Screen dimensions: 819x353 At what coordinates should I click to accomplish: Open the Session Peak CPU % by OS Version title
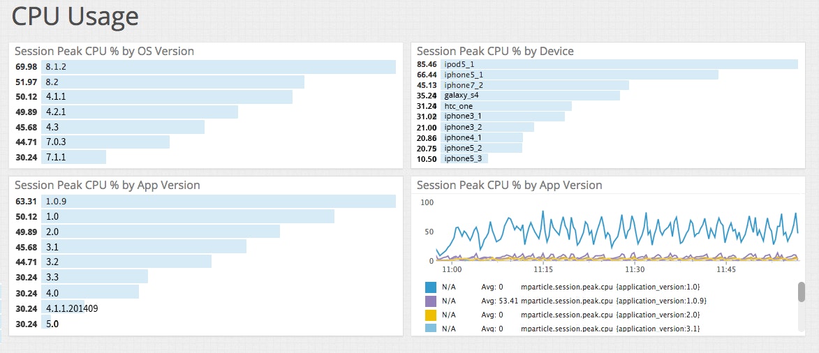tap(104, 51)
